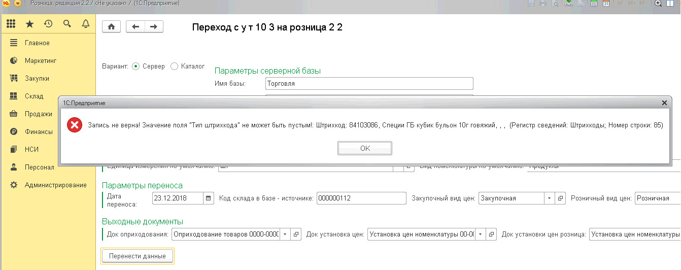Screen dimensions: 681x270
Task: Select the Сервер variant radio button
Action: (x=135, y=66)
